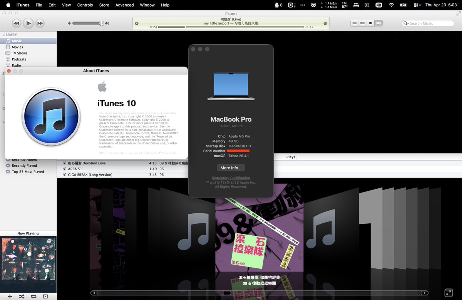Screen dimensions: 462x300
Task: Open the Regulatory Certification link
Action: 231,178
